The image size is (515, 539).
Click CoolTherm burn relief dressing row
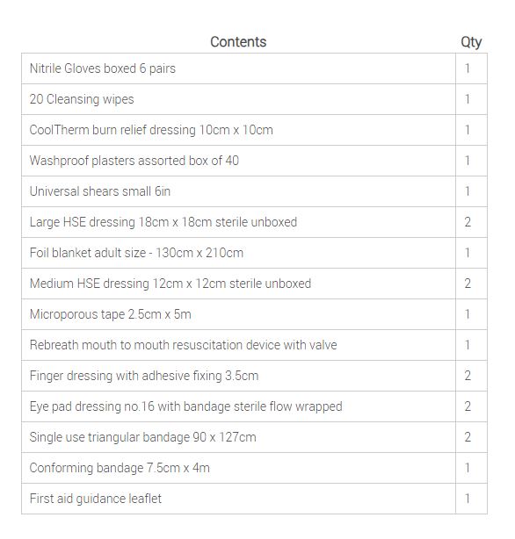(x=254, y=130)
